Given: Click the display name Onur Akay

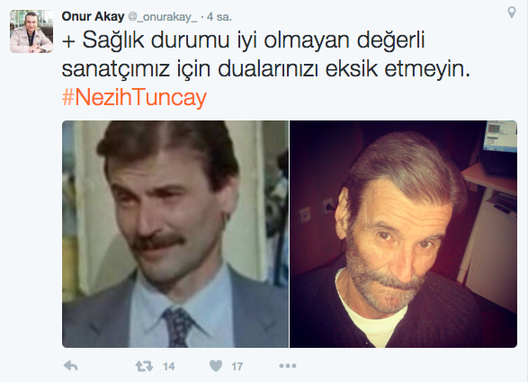Looking at the screenshot, I should [x=93, y=16].
